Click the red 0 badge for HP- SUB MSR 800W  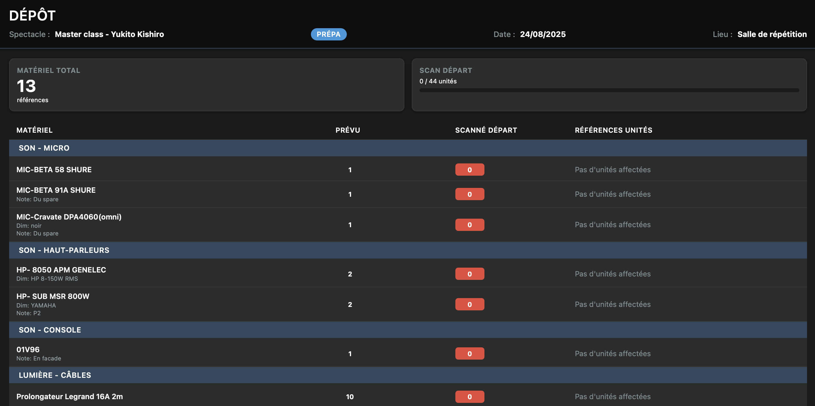coord(470,304)
